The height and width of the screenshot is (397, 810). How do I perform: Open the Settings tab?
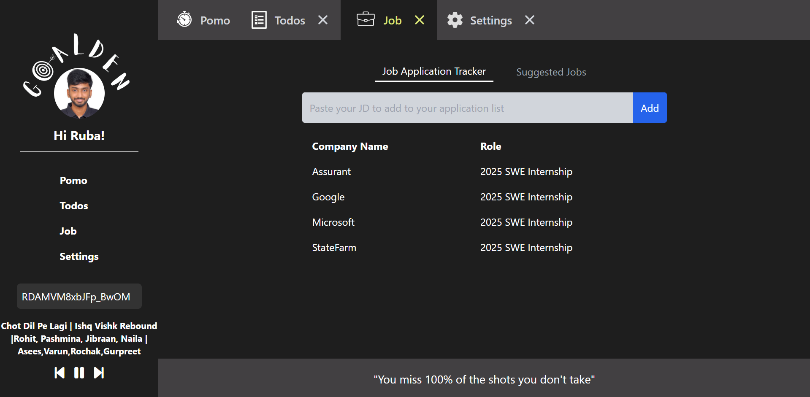(x=491, y=20)
